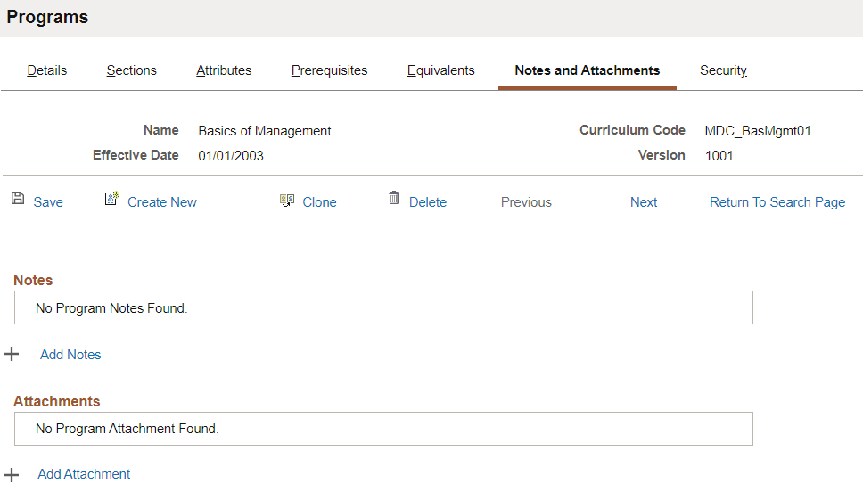Click the Curriculum Code label

click(x=632, y=130)
